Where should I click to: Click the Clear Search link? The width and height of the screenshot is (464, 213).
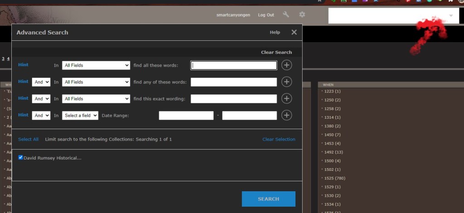276,53
